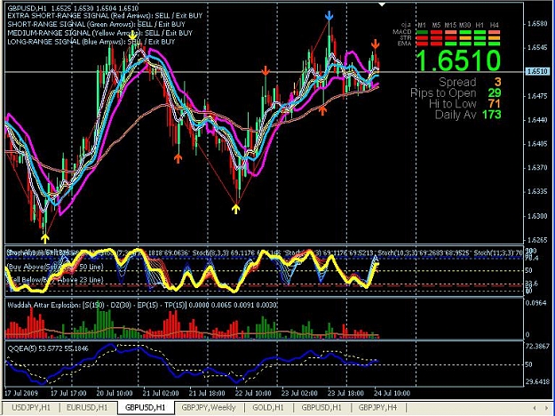Click the EMA row label in signal matrix

point(405,44)
